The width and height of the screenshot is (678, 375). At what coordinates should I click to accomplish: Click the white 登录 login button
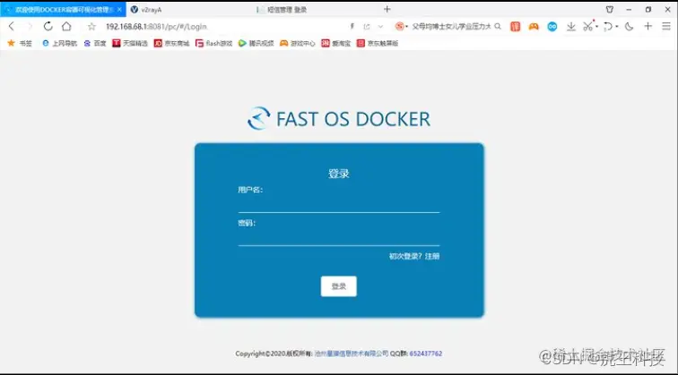pyautogui.click(x=339, y=286)
